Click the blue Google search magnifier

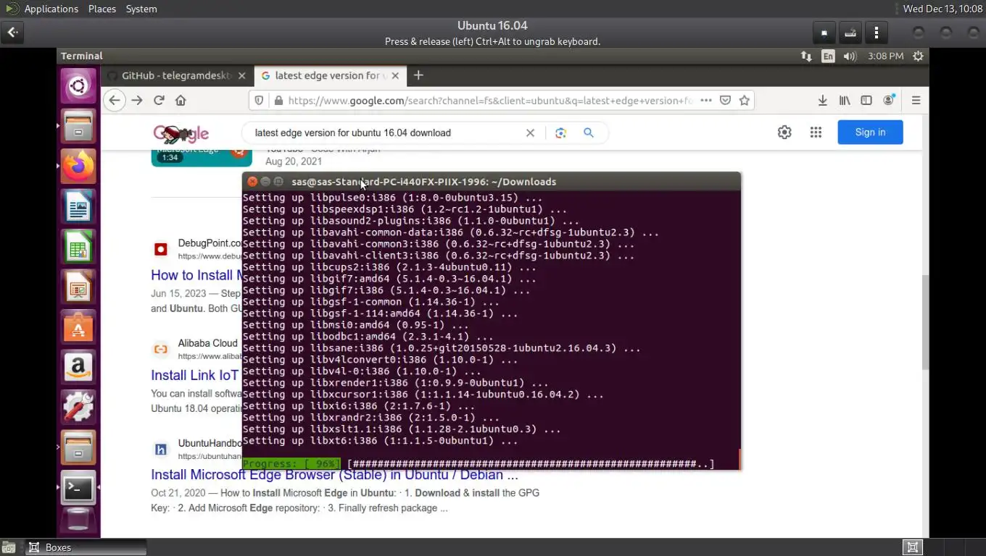pyautogui.click(x=589, y=132)
